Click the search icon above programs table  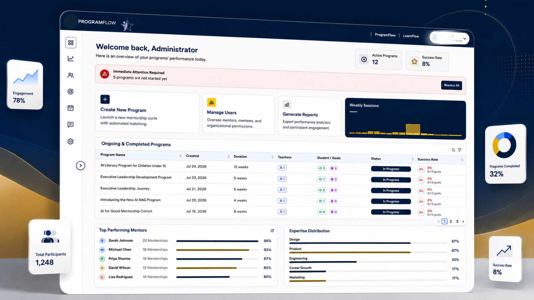[x=453, y=150]
